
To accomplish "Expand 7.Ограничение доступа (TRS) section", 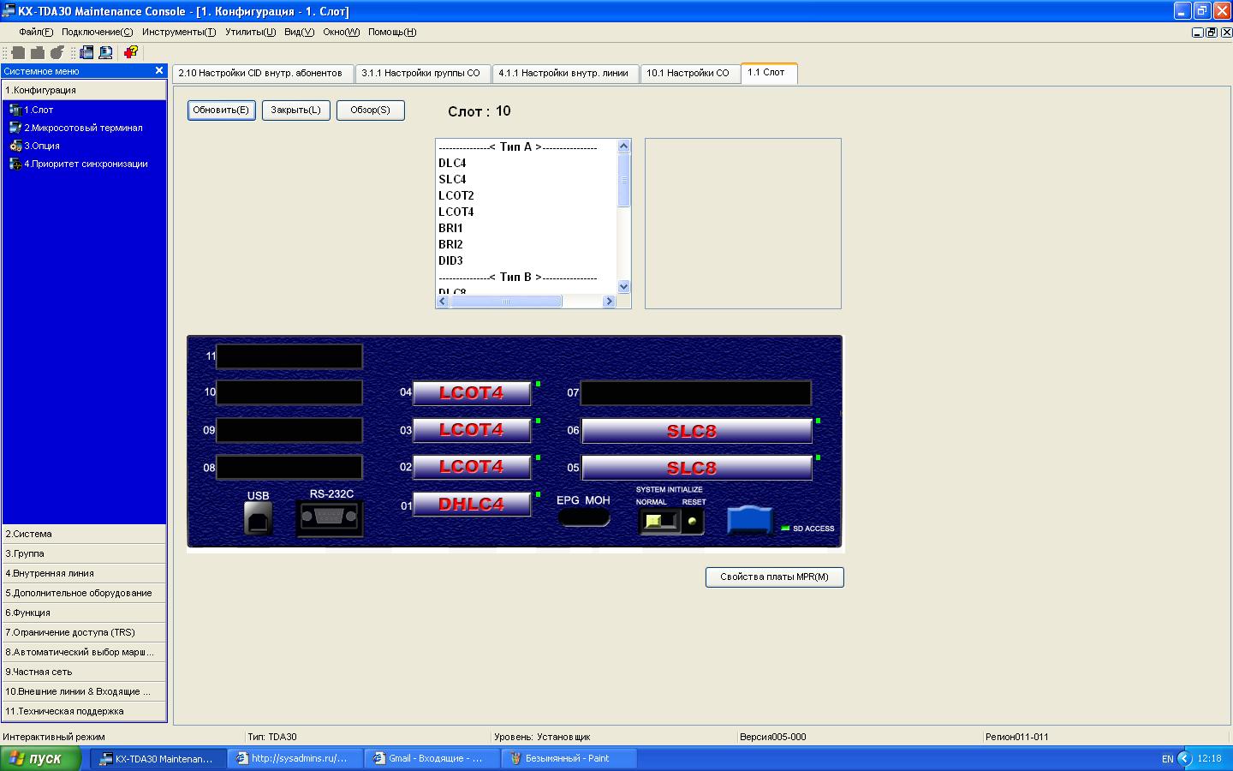I will [x=84, y=632].
